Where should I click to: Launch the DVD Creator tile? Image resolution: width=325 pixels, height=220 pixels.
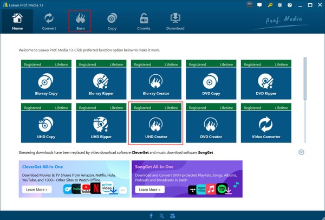pos(211,123)
